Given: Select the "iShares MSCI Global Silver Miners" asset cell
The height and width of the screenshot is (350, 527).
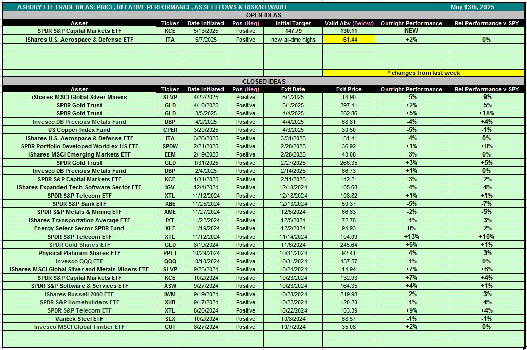Looking at the screenshot, I should (79, 97).
